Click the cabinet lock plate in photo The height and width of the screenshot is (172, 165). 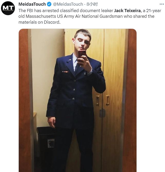102,113
